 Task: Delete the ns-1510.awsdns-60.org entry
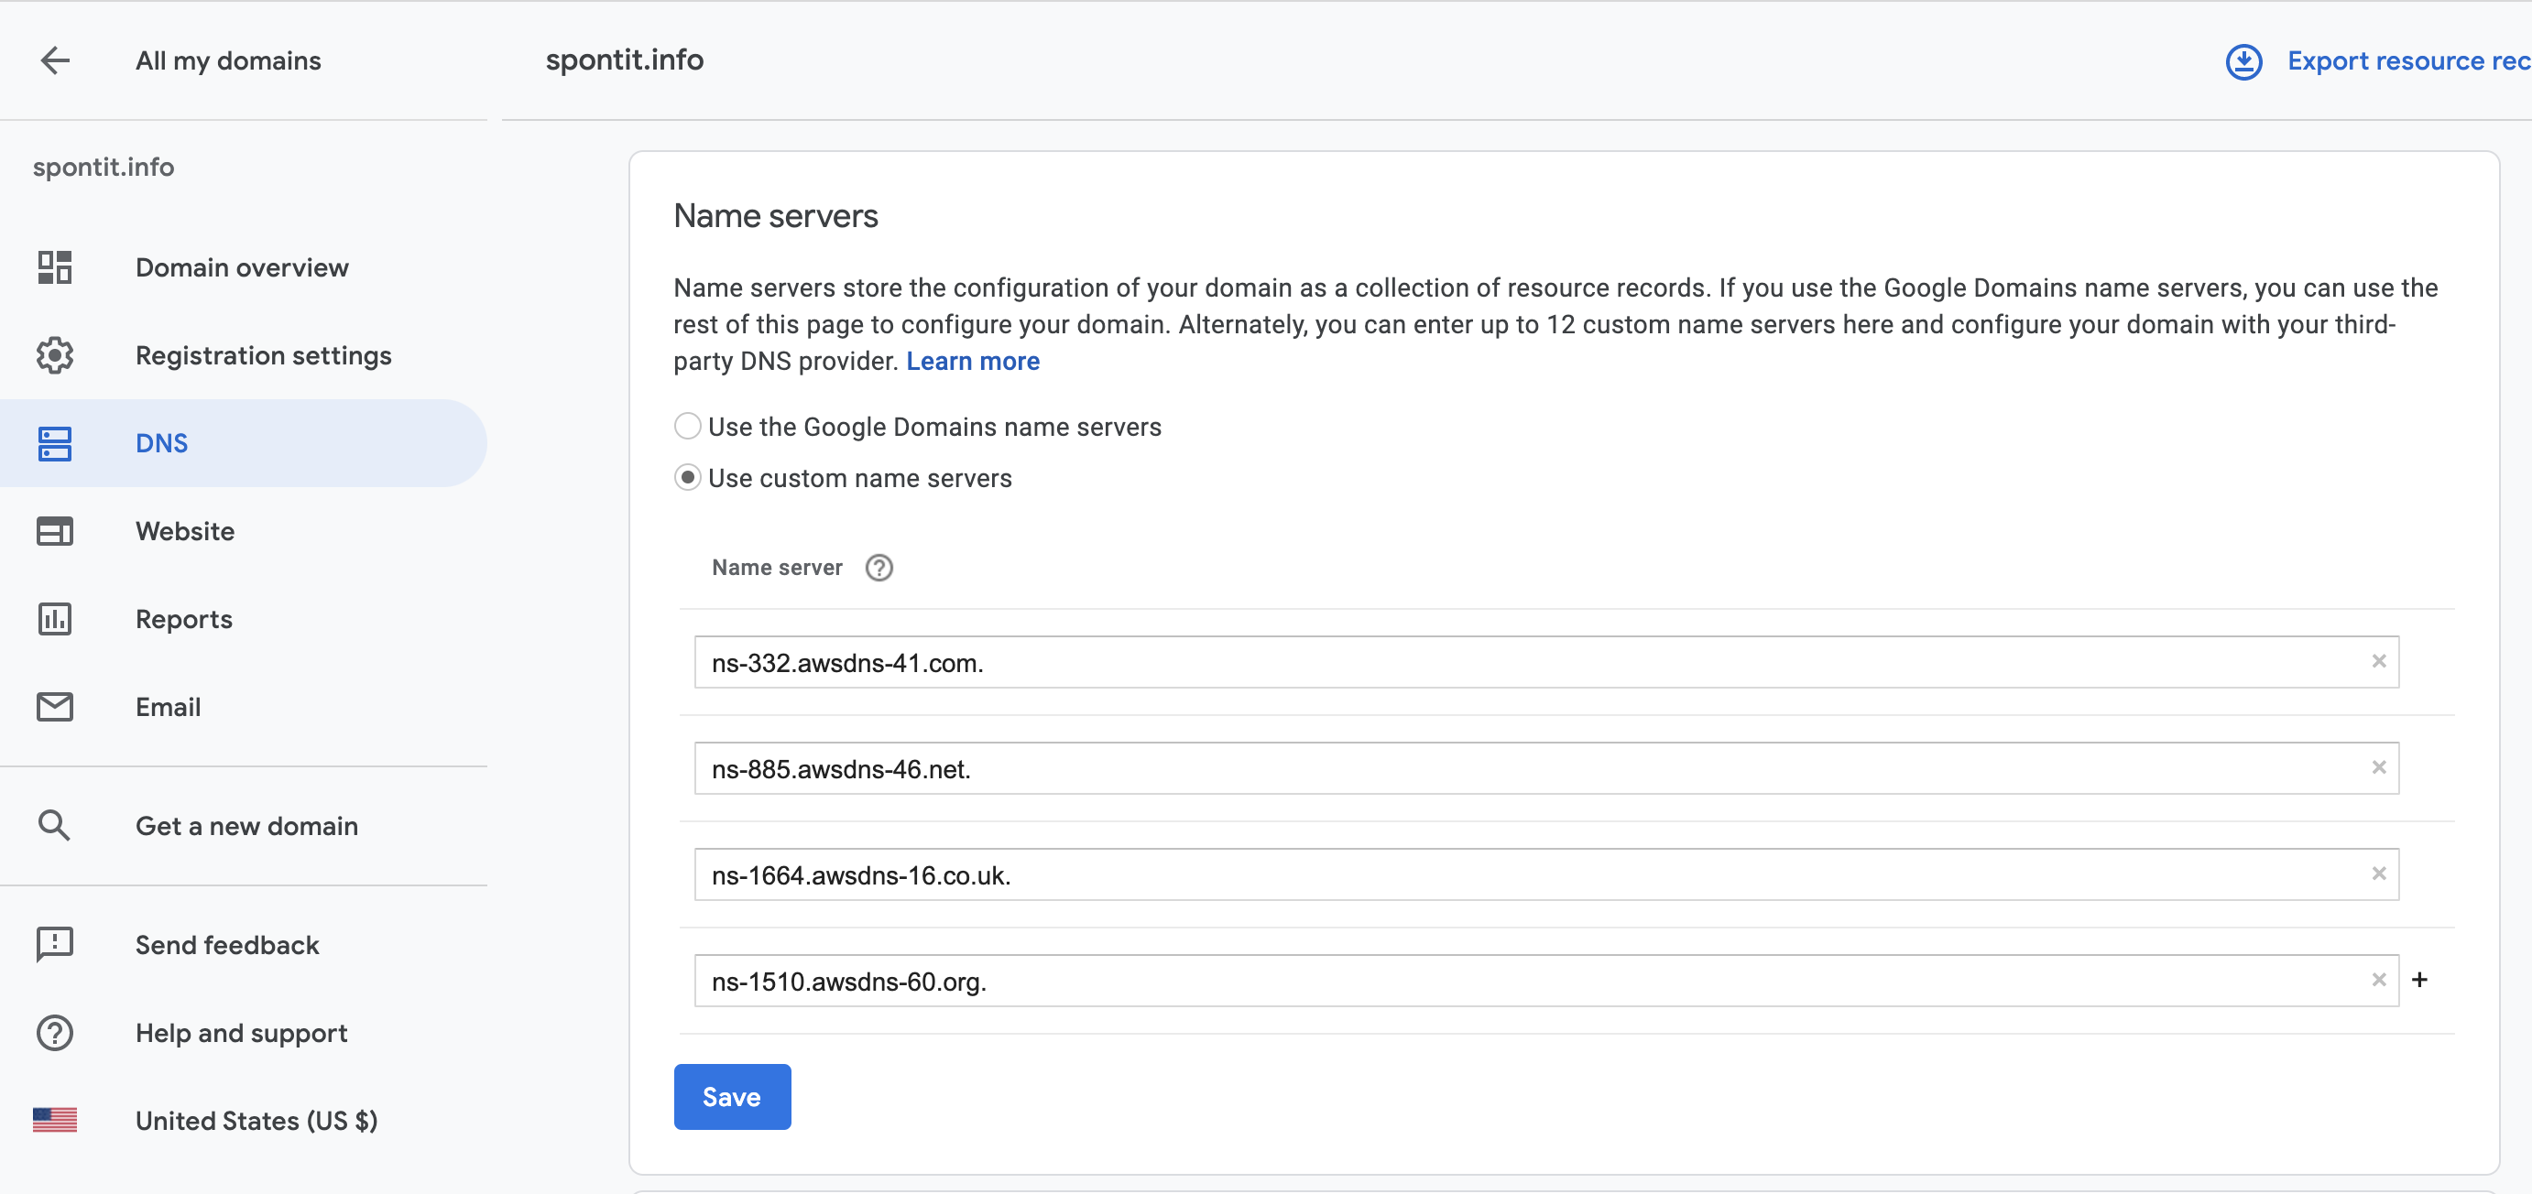tap(2379, 980)
